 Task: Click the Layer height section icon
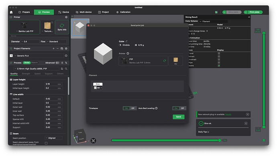point(11,80)
